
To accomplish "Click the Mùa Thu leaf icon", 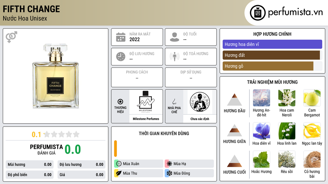I will [119, 173].
